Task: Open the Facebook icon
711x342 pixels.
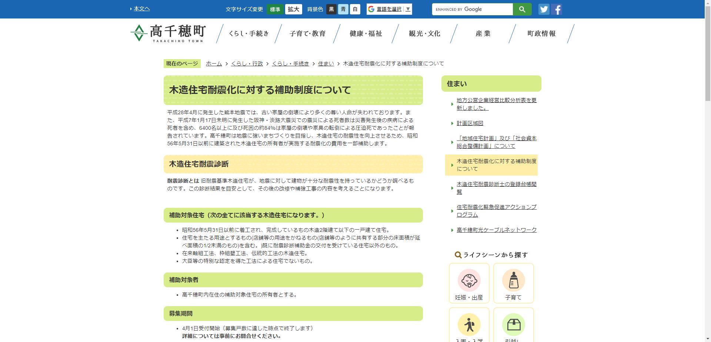Action: pyautogui.click(x=557, y=9)
